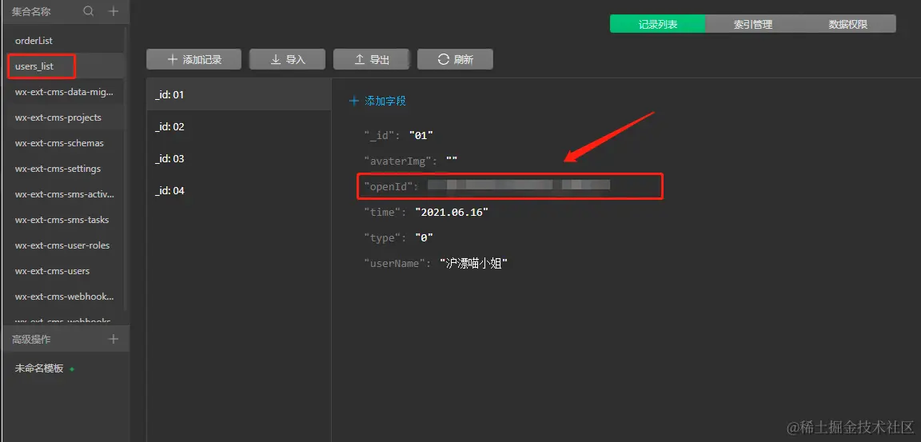This screenshot has width=921, height=442.
Task: Open the wx-ext-cms-user-roles collection
Action: pyautogui.click(x=62, y=245)
